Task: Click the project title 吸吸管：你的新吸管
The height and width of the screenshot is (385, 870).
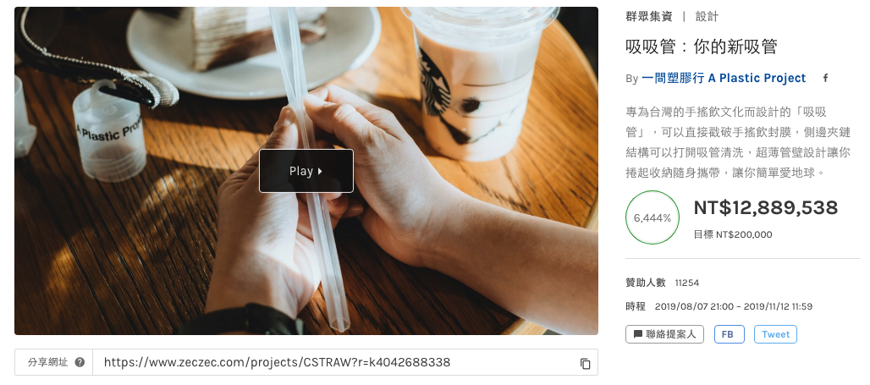Action: click(702, 47)
